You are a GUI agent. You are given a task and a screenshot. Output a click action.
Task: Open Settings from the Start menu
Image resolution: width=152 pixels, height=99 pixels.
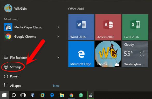[x=13, y=67]
